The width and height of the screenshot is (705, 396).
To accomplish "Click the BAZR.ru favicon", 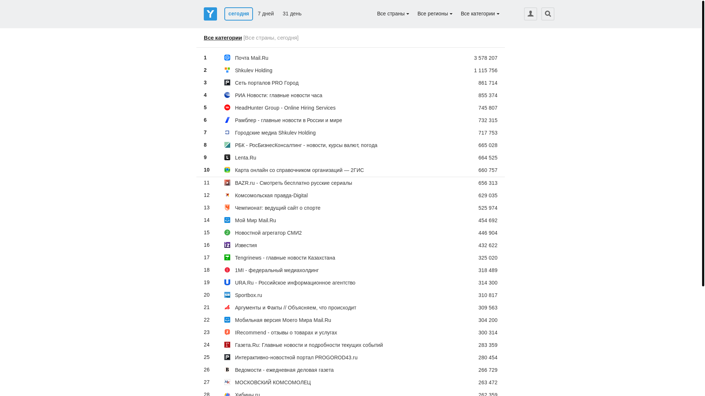I will pos(227,183).
